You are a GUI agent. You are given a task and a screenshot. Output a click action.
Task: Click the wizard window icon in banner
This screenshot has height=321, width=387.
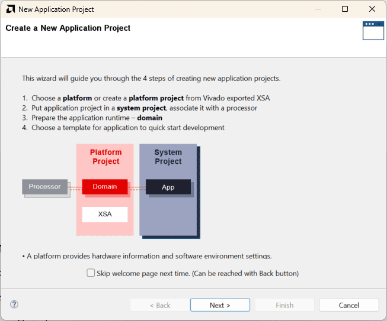(x=373, y=31)
